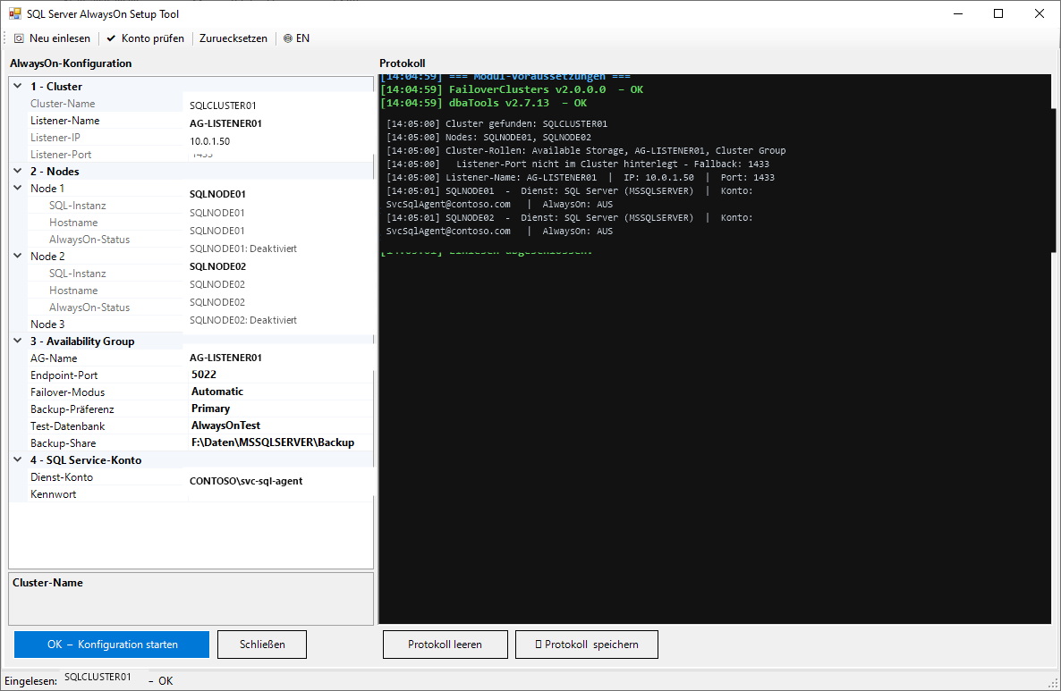
Task: Click the Schließen button
Action: tap(262, 645)
